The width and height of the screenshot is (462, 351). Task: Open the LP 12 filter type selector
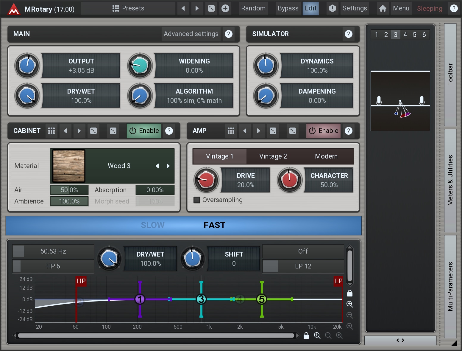point(303,266)
